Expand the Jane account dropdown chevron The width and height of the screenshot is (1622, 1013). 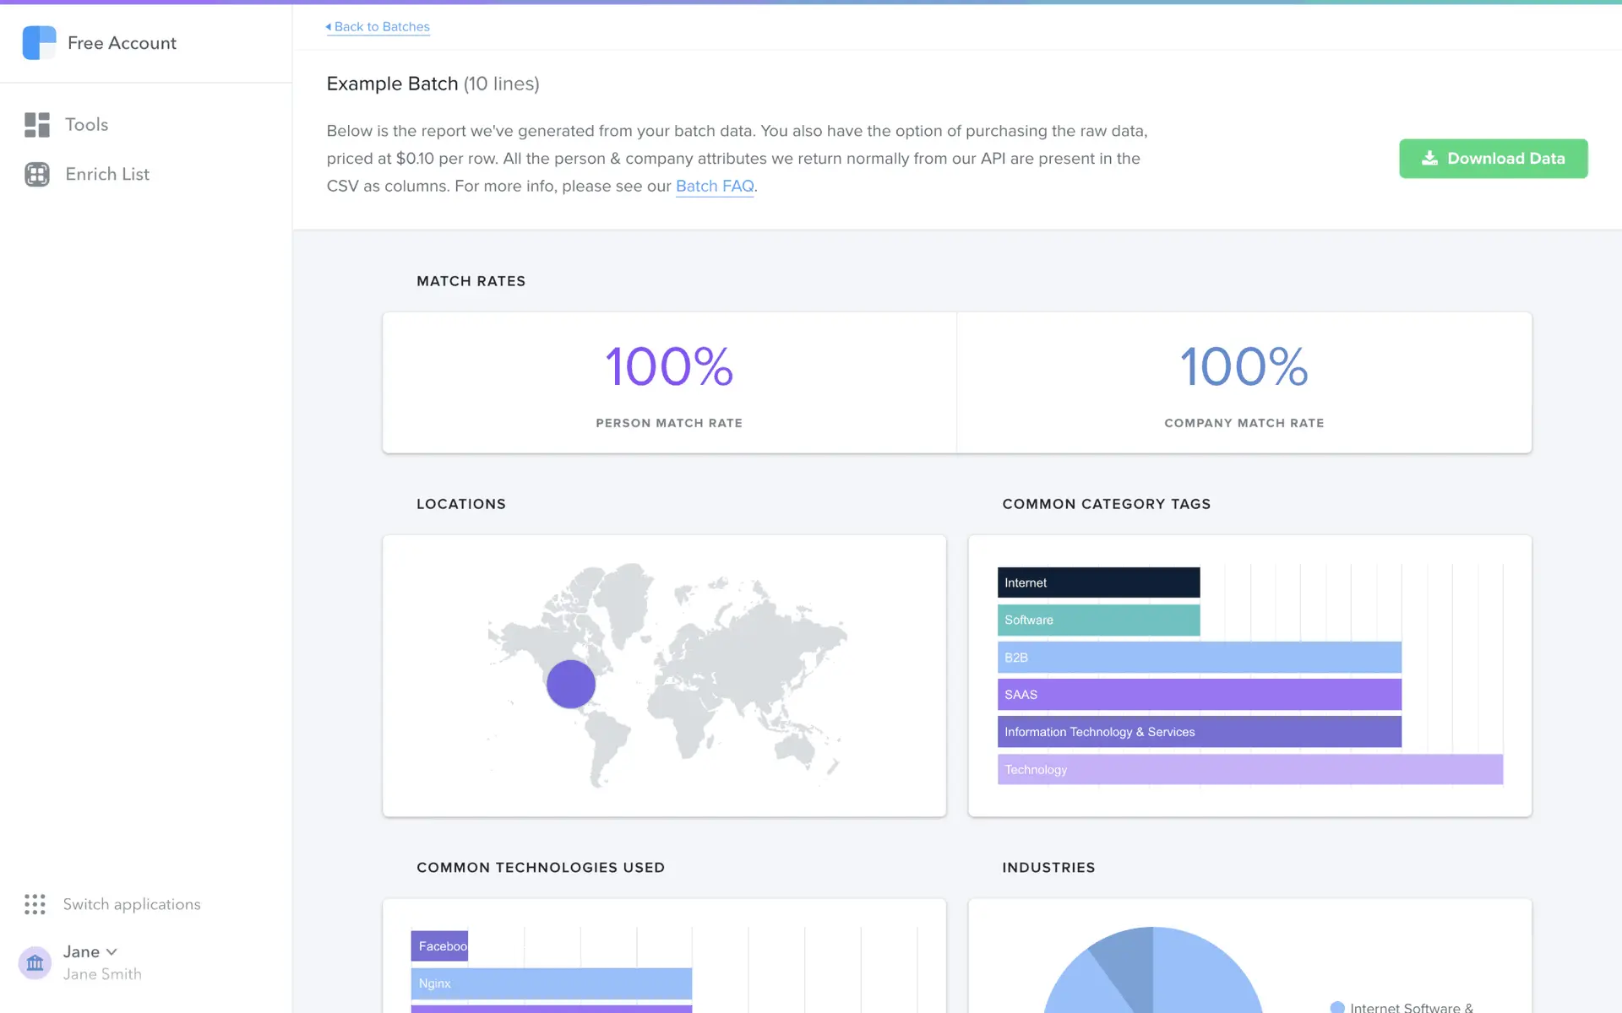click(112, 952)
